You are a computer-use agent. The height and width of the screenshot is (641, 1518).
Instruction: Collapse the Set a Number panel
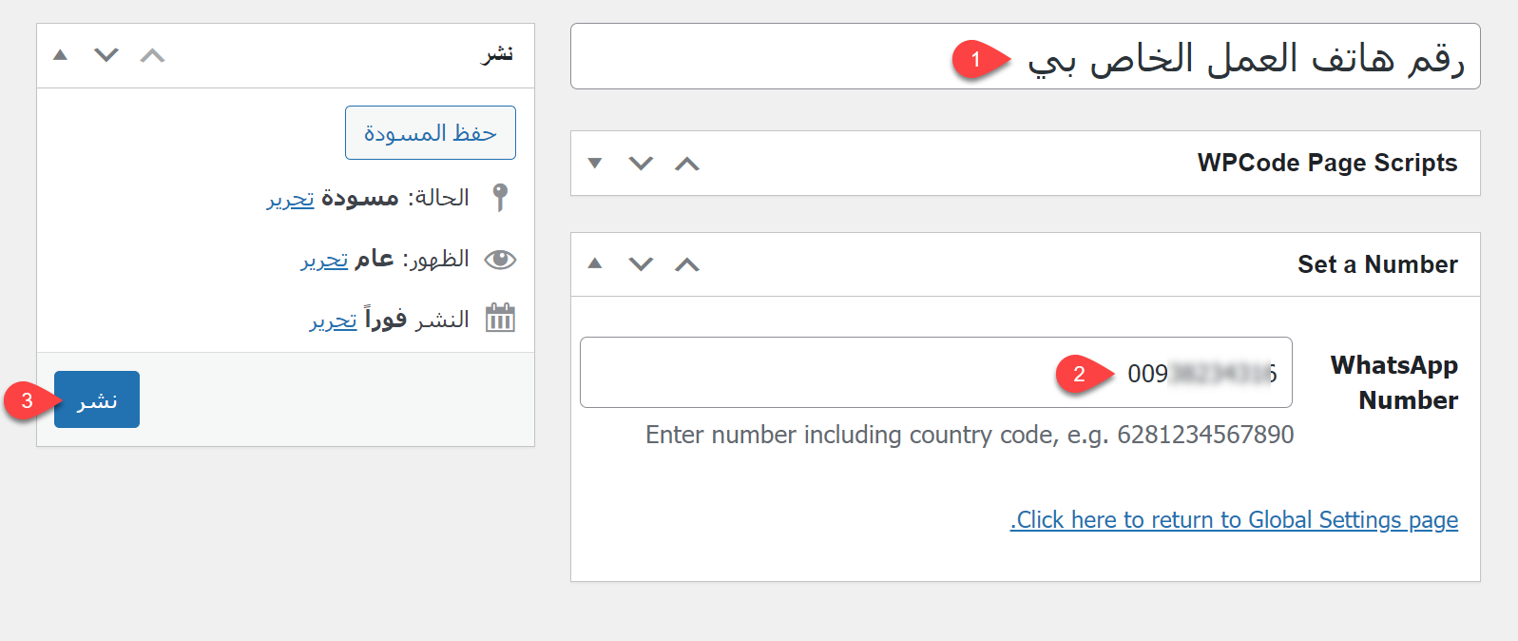click(595, 264)
